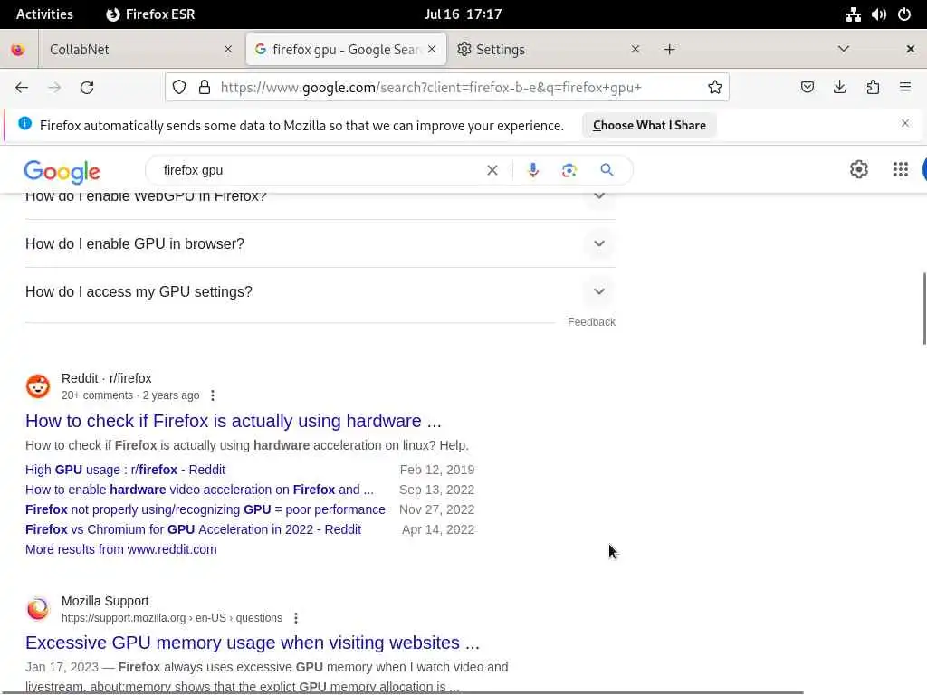927x695 pixels.
Task: Expand 'How do I access my GPU settings?'
Action: 599,291
